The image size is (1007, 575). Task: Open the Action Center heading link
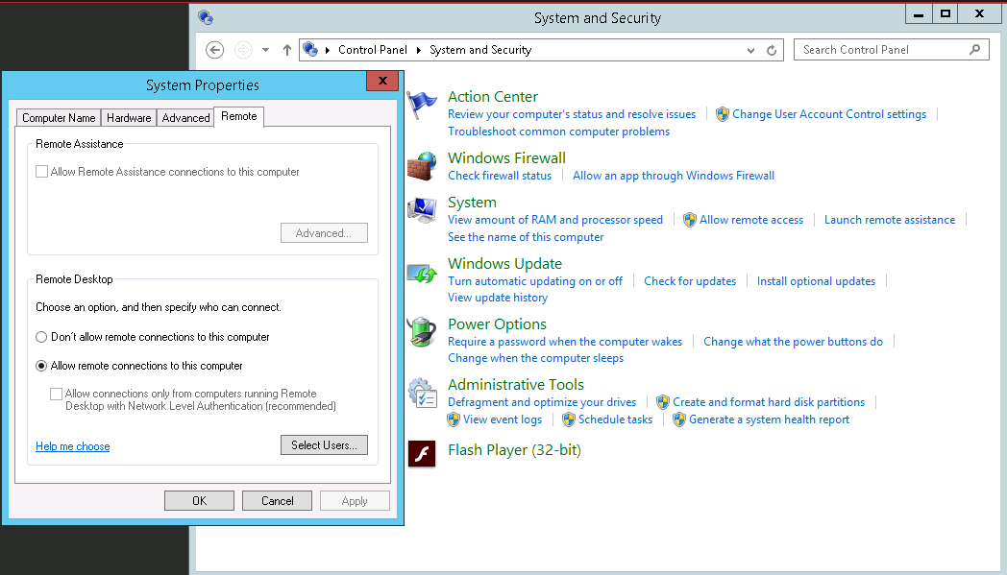click(x=493, y=97)
